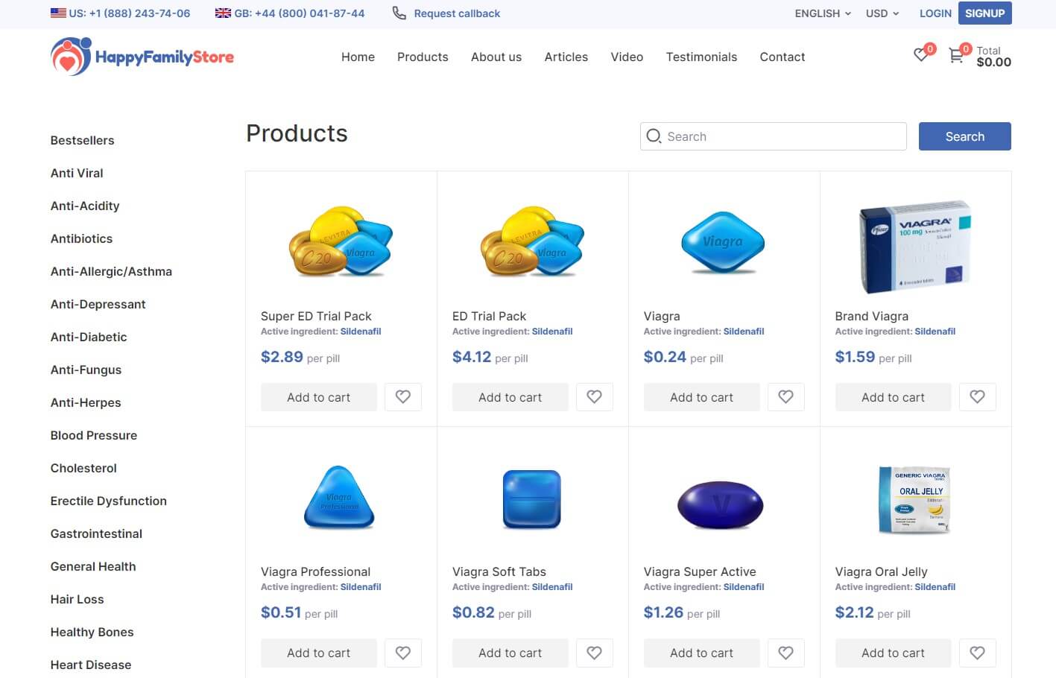Toggle wishlist heart for Viagra Soft Tabs

[x=594, y=653]
